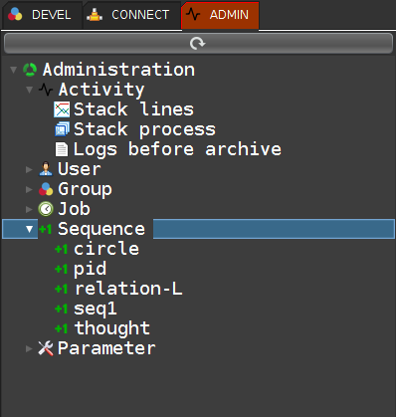This screenshot has height=417, width=396.
Task: Select the ADMIN tab
Action: (x=220, y=15)
